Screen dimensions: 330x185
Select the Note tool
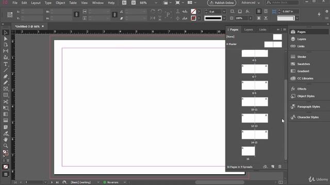tap(6, 127)
